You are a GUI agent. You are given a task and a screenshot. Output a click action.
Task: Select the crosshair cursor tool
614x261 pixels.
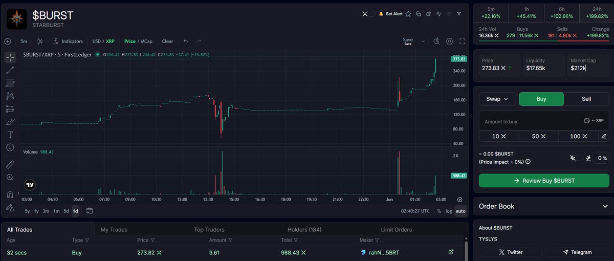pyautogui.click(x=10, y=57)
